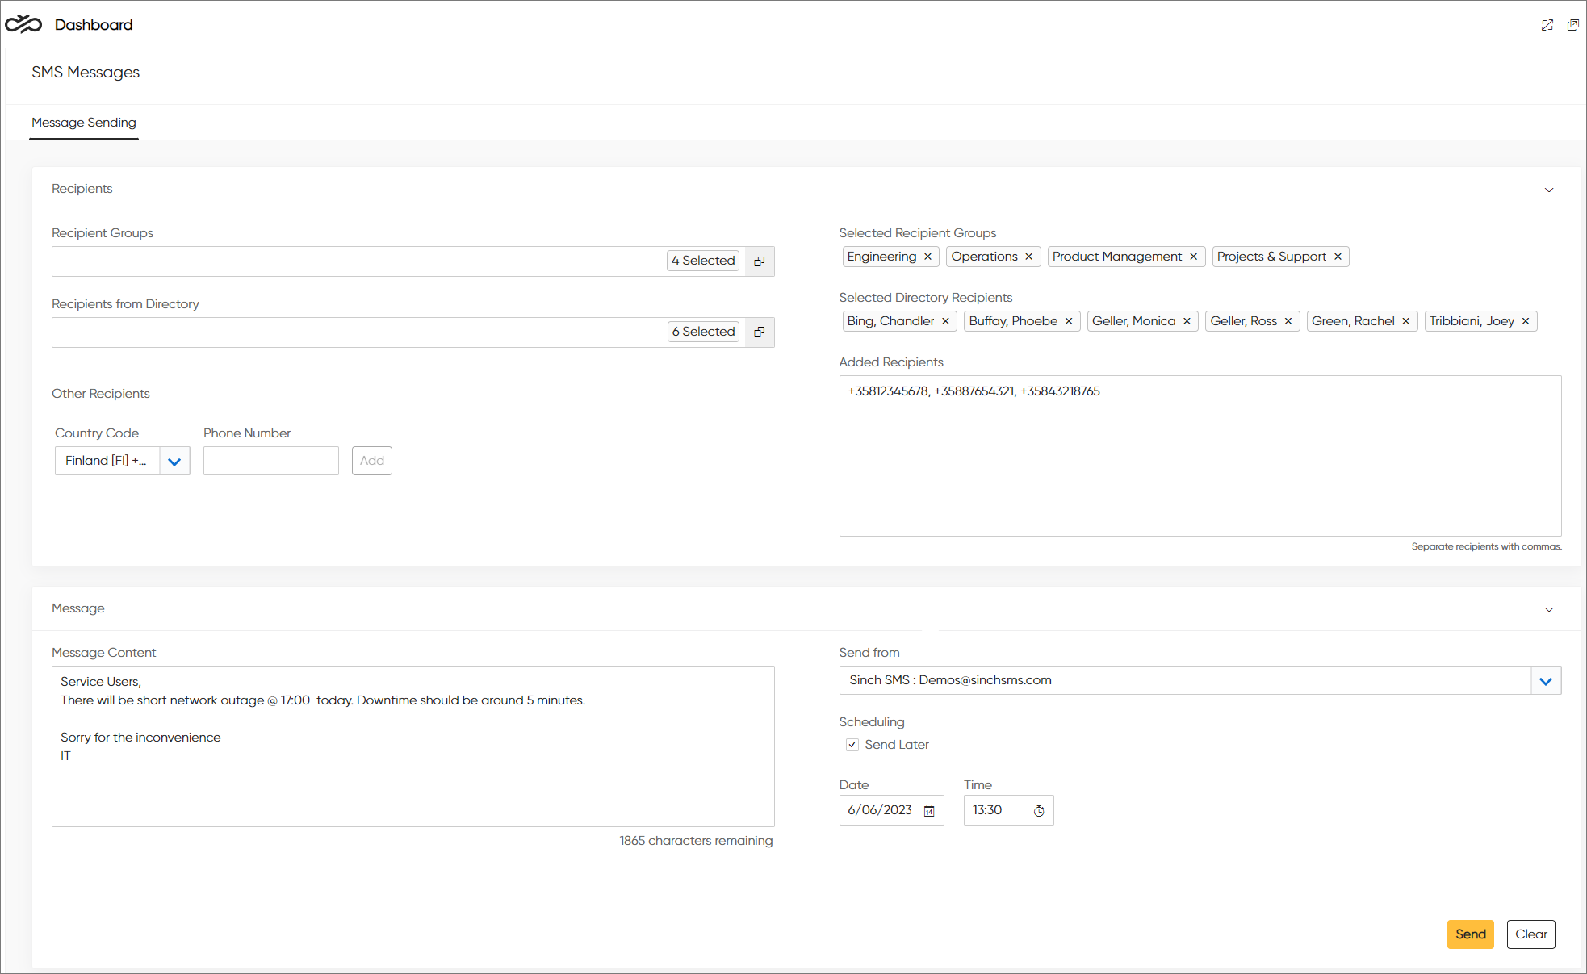The image size is (1587, 974).
Task: Click the expand fullscreen icon at top right
Action: click(1547, 25)
